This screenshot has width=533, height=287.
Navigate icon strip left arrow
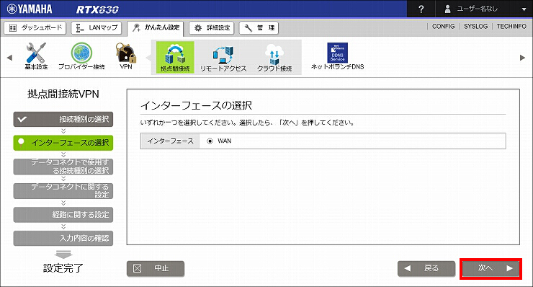[x=9, y=58]
